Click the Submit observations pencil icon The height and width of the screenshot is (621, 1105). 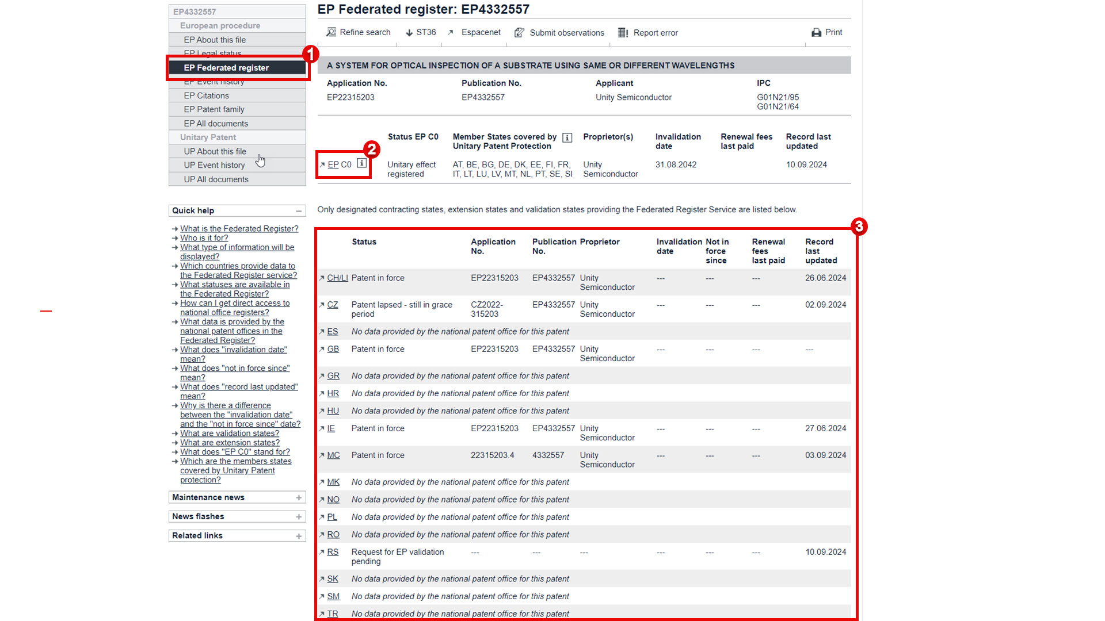pyautogui.click(x=519, y=33)
